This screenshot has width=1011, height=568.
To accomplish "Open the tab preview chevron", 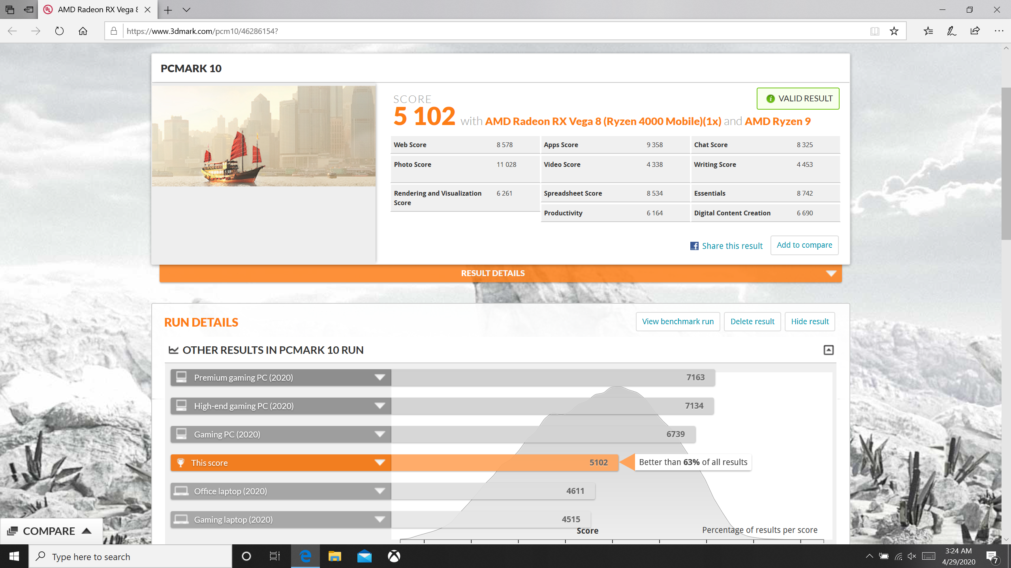I will 186,10.
